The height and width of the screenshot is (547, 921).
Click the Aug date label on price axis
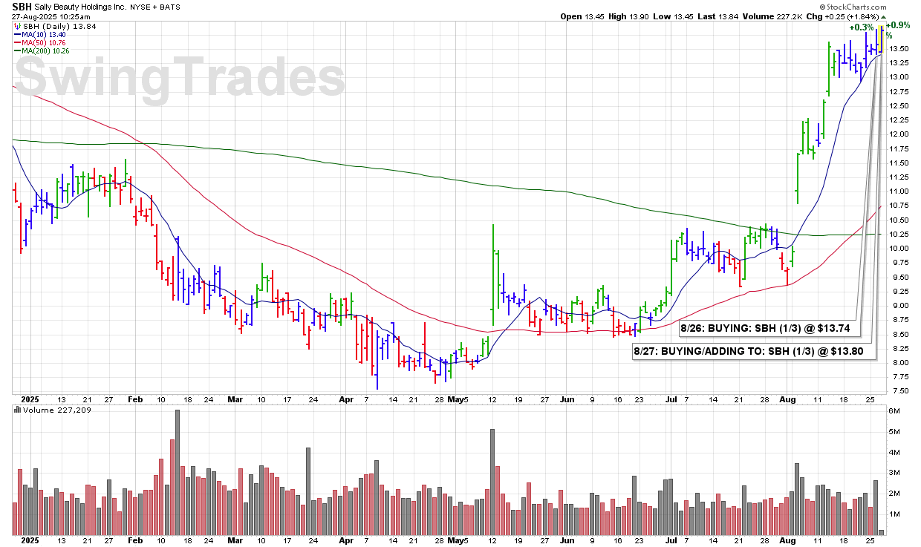pos(789,399)
